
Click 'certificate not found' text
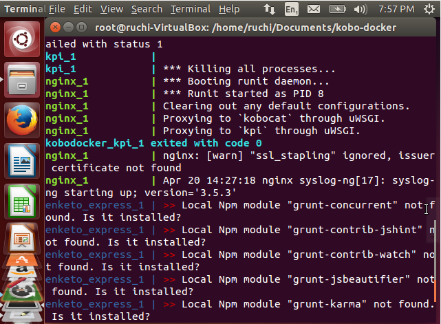116,168
